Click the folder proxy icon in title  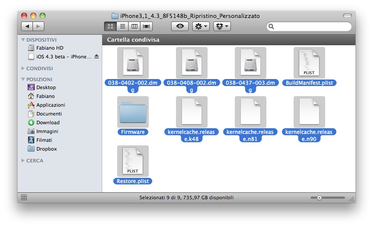pyautogui.click(x=115, y=16)
